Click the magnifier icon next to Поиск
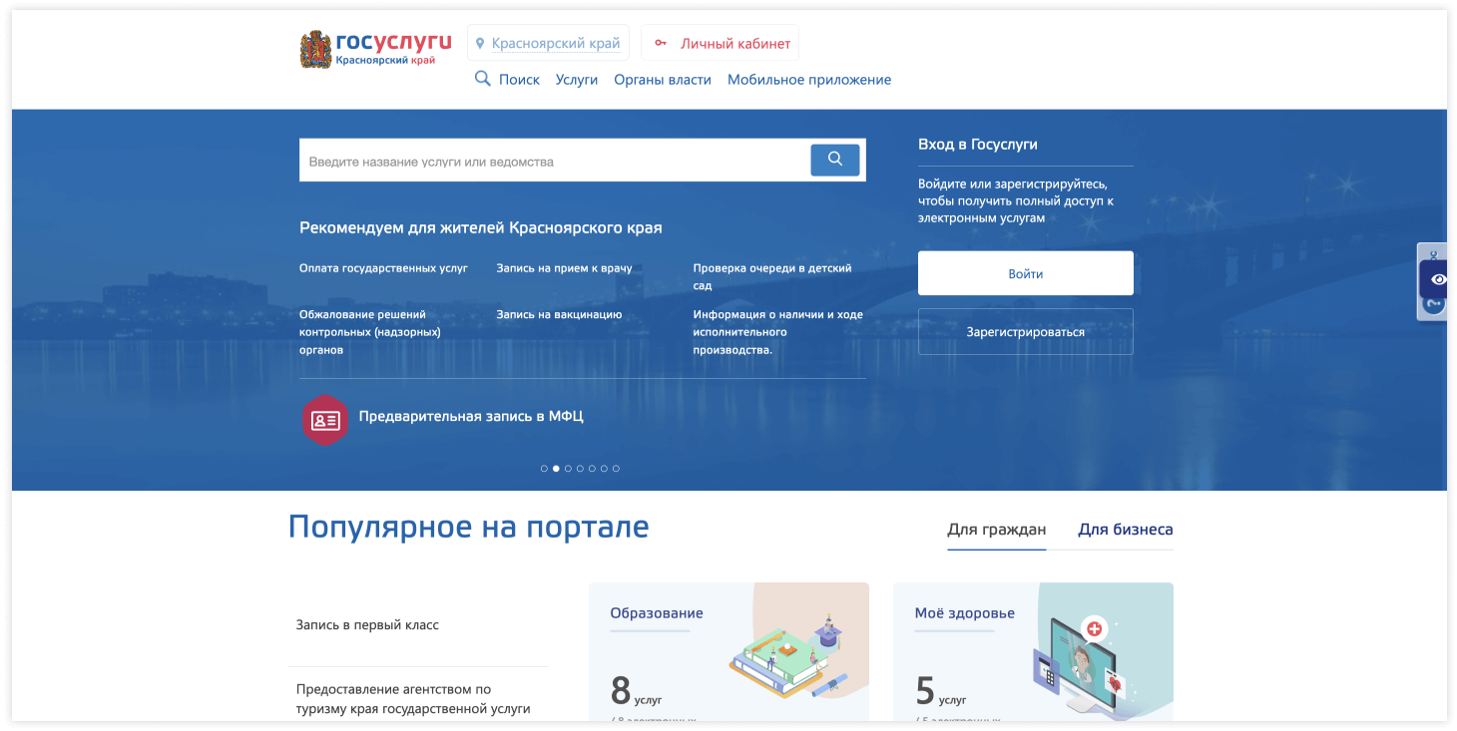The width and height of the screenshot is (1457, 731). [x=483, y=79]
